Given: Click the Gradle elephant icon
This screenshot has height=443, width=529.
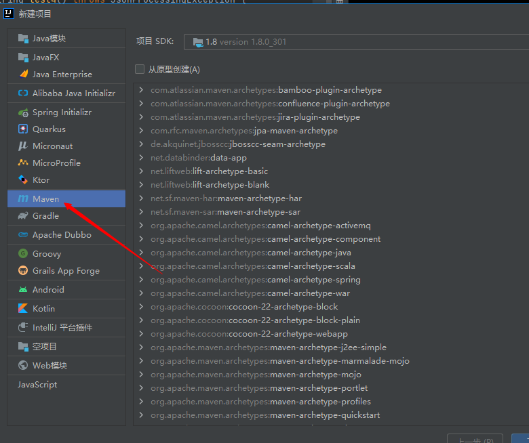Looking at the screenshot, I should 23,215.
